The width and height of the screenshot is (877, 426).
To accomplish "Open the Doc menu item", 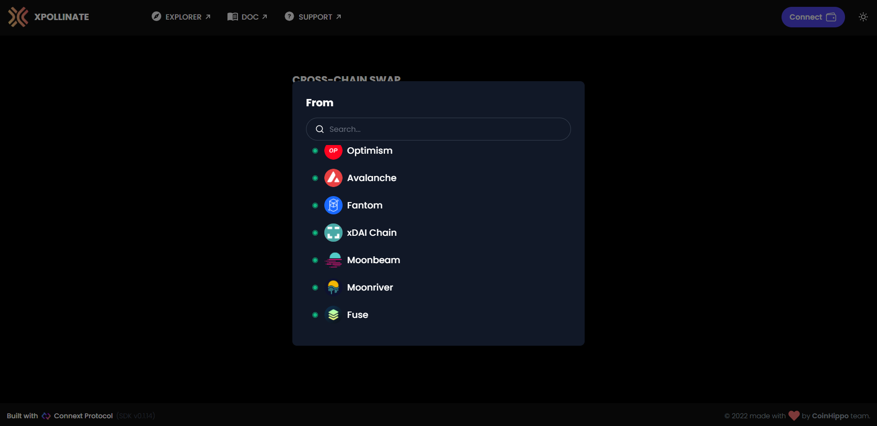I will pyautogui.click(x=247, y=17).
